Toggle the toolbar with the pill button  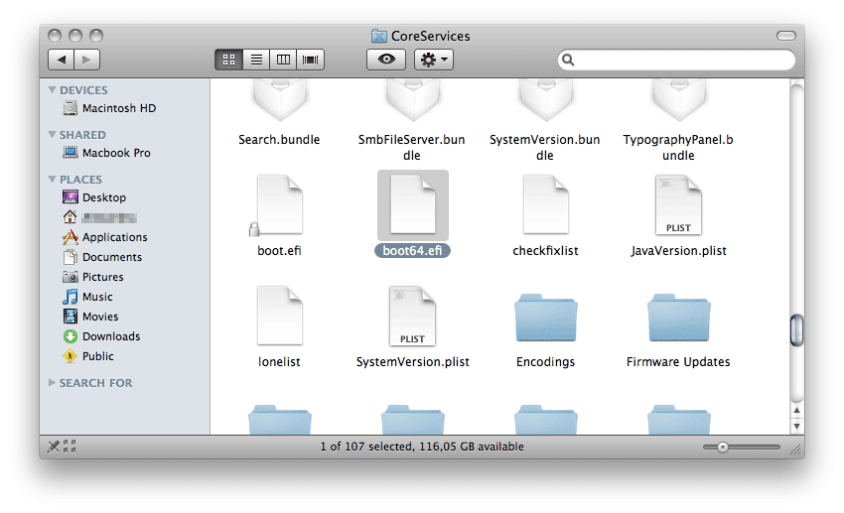coord(785,36)
